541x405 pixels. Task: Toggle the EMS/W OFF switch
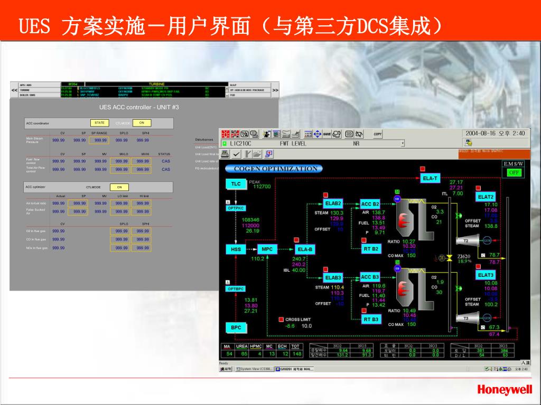(x=514, y=172)
